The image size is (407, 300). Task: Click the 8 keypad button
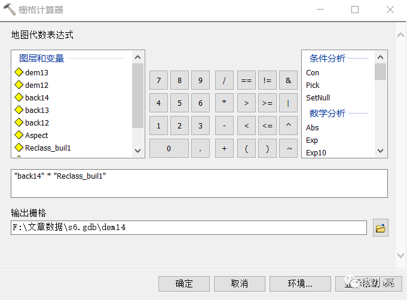tap(179, 80)
